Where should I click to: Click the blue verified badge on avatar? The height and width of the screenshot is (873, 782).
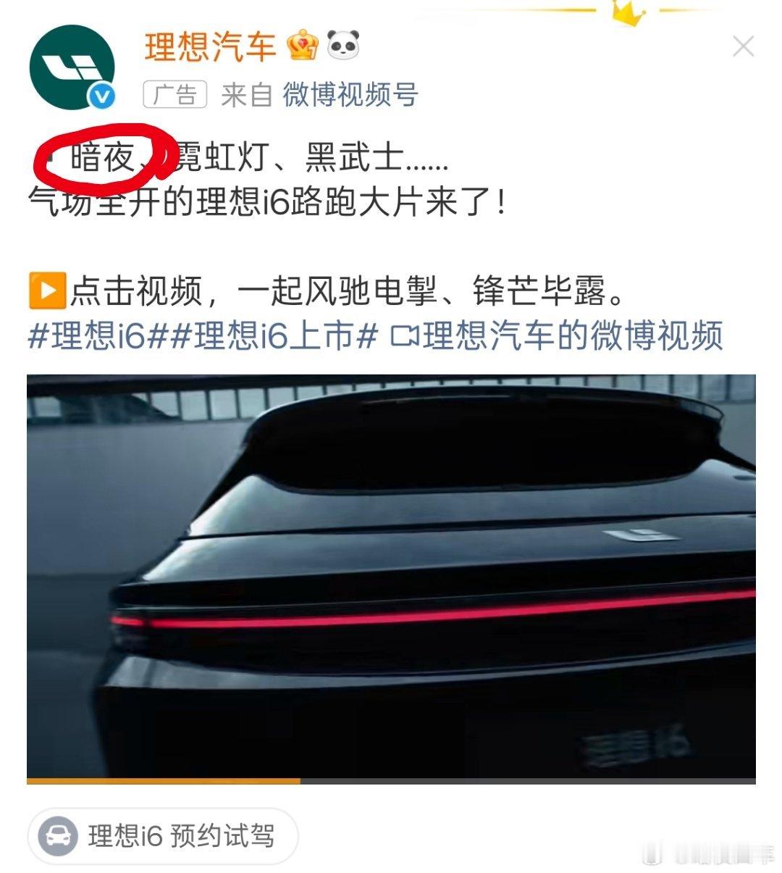pos(102,97)
